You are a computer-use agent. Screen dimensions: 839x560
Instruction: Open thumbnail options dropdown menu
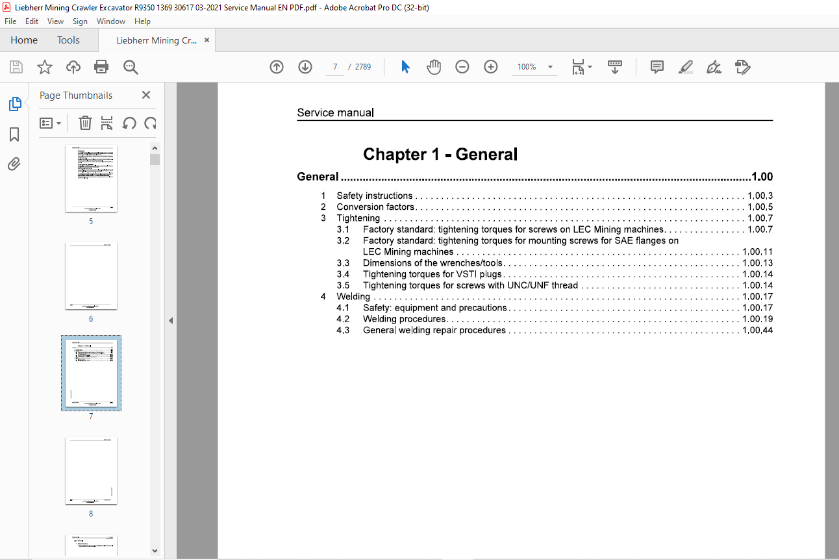coord(51,123)
